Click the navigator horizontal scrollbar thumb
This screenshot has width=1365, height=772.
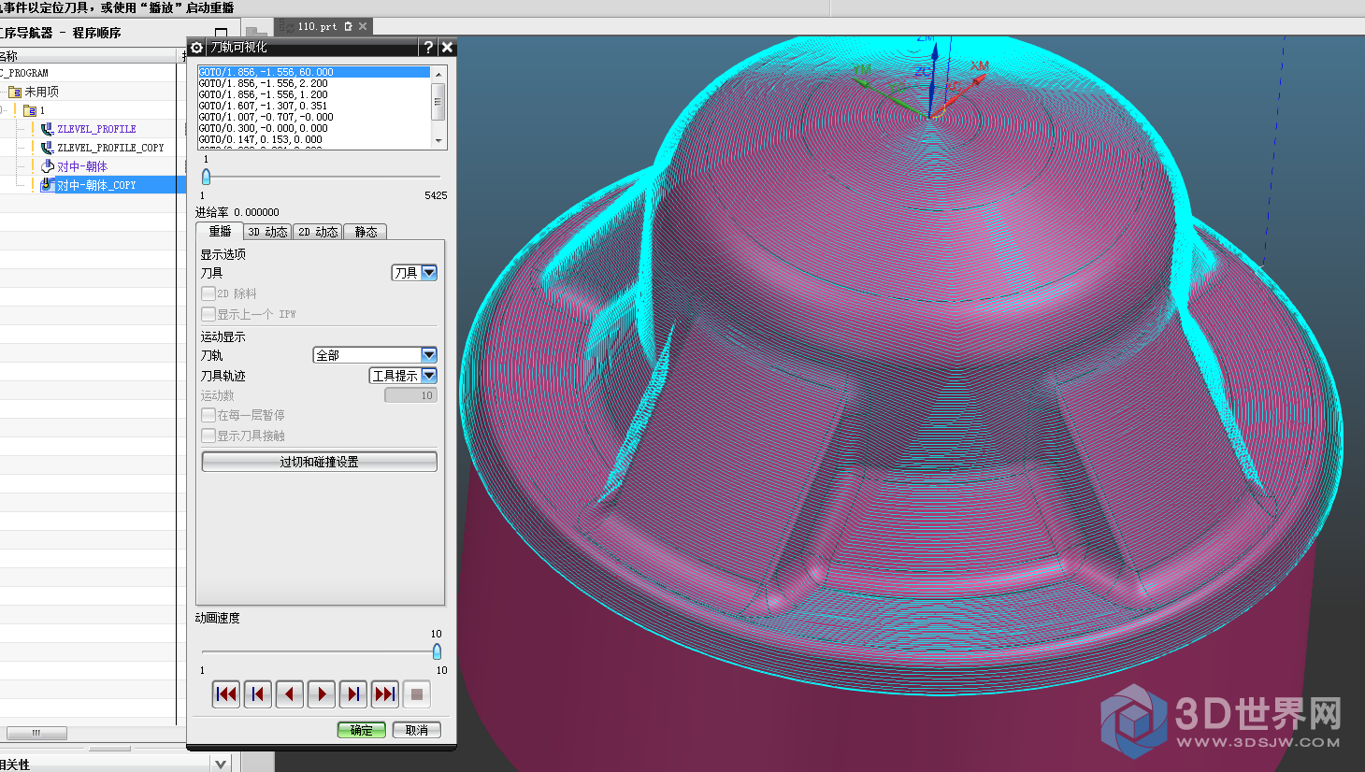(36, 733)
